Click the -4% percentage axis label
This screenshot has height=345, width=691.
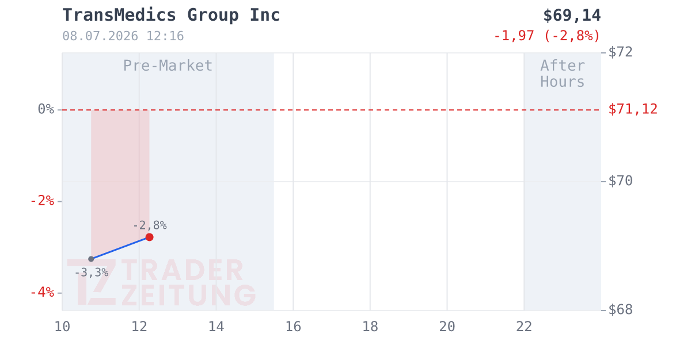pyautogui.click(x=42, y=293)
